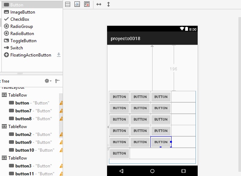This screenshot has height=176, width=241.
Task: Hide the Component Tree panel
Action: point(58,81)
